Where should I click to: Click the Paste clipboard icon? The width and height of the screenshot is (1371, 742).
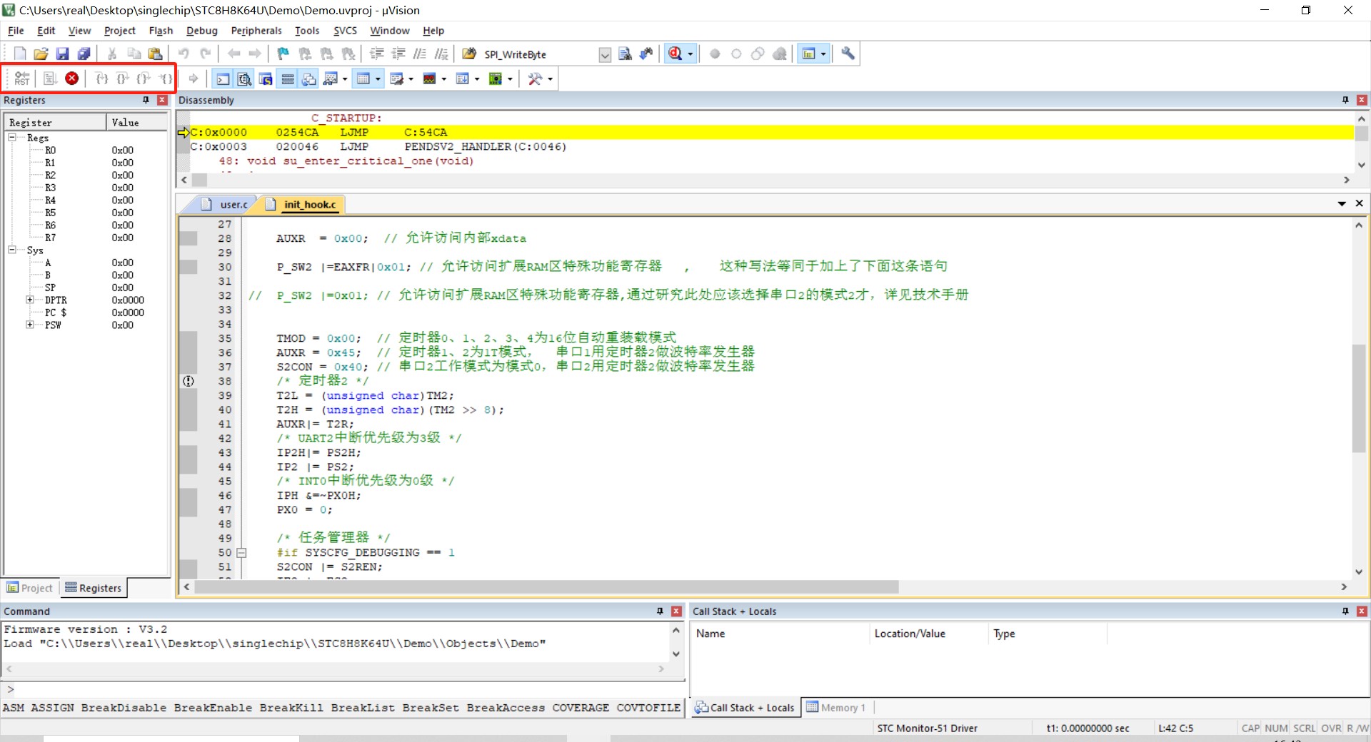pyautogui.click(x=155, y=54)
